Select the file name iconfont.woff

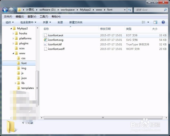tap(56, 49)
